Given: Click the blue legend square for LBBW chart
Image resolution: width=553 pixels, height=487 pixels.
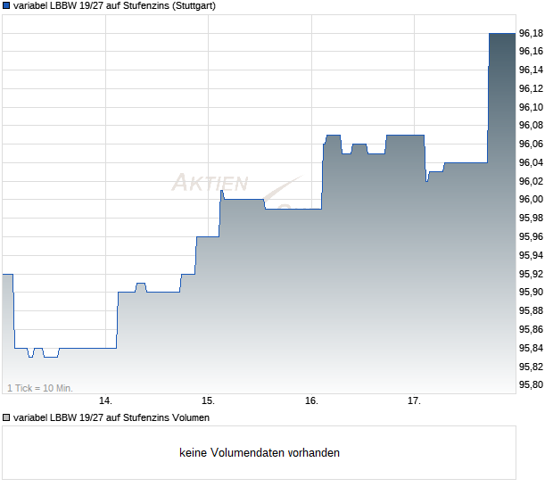Looking at the screenshot, I should pos(6,6).
